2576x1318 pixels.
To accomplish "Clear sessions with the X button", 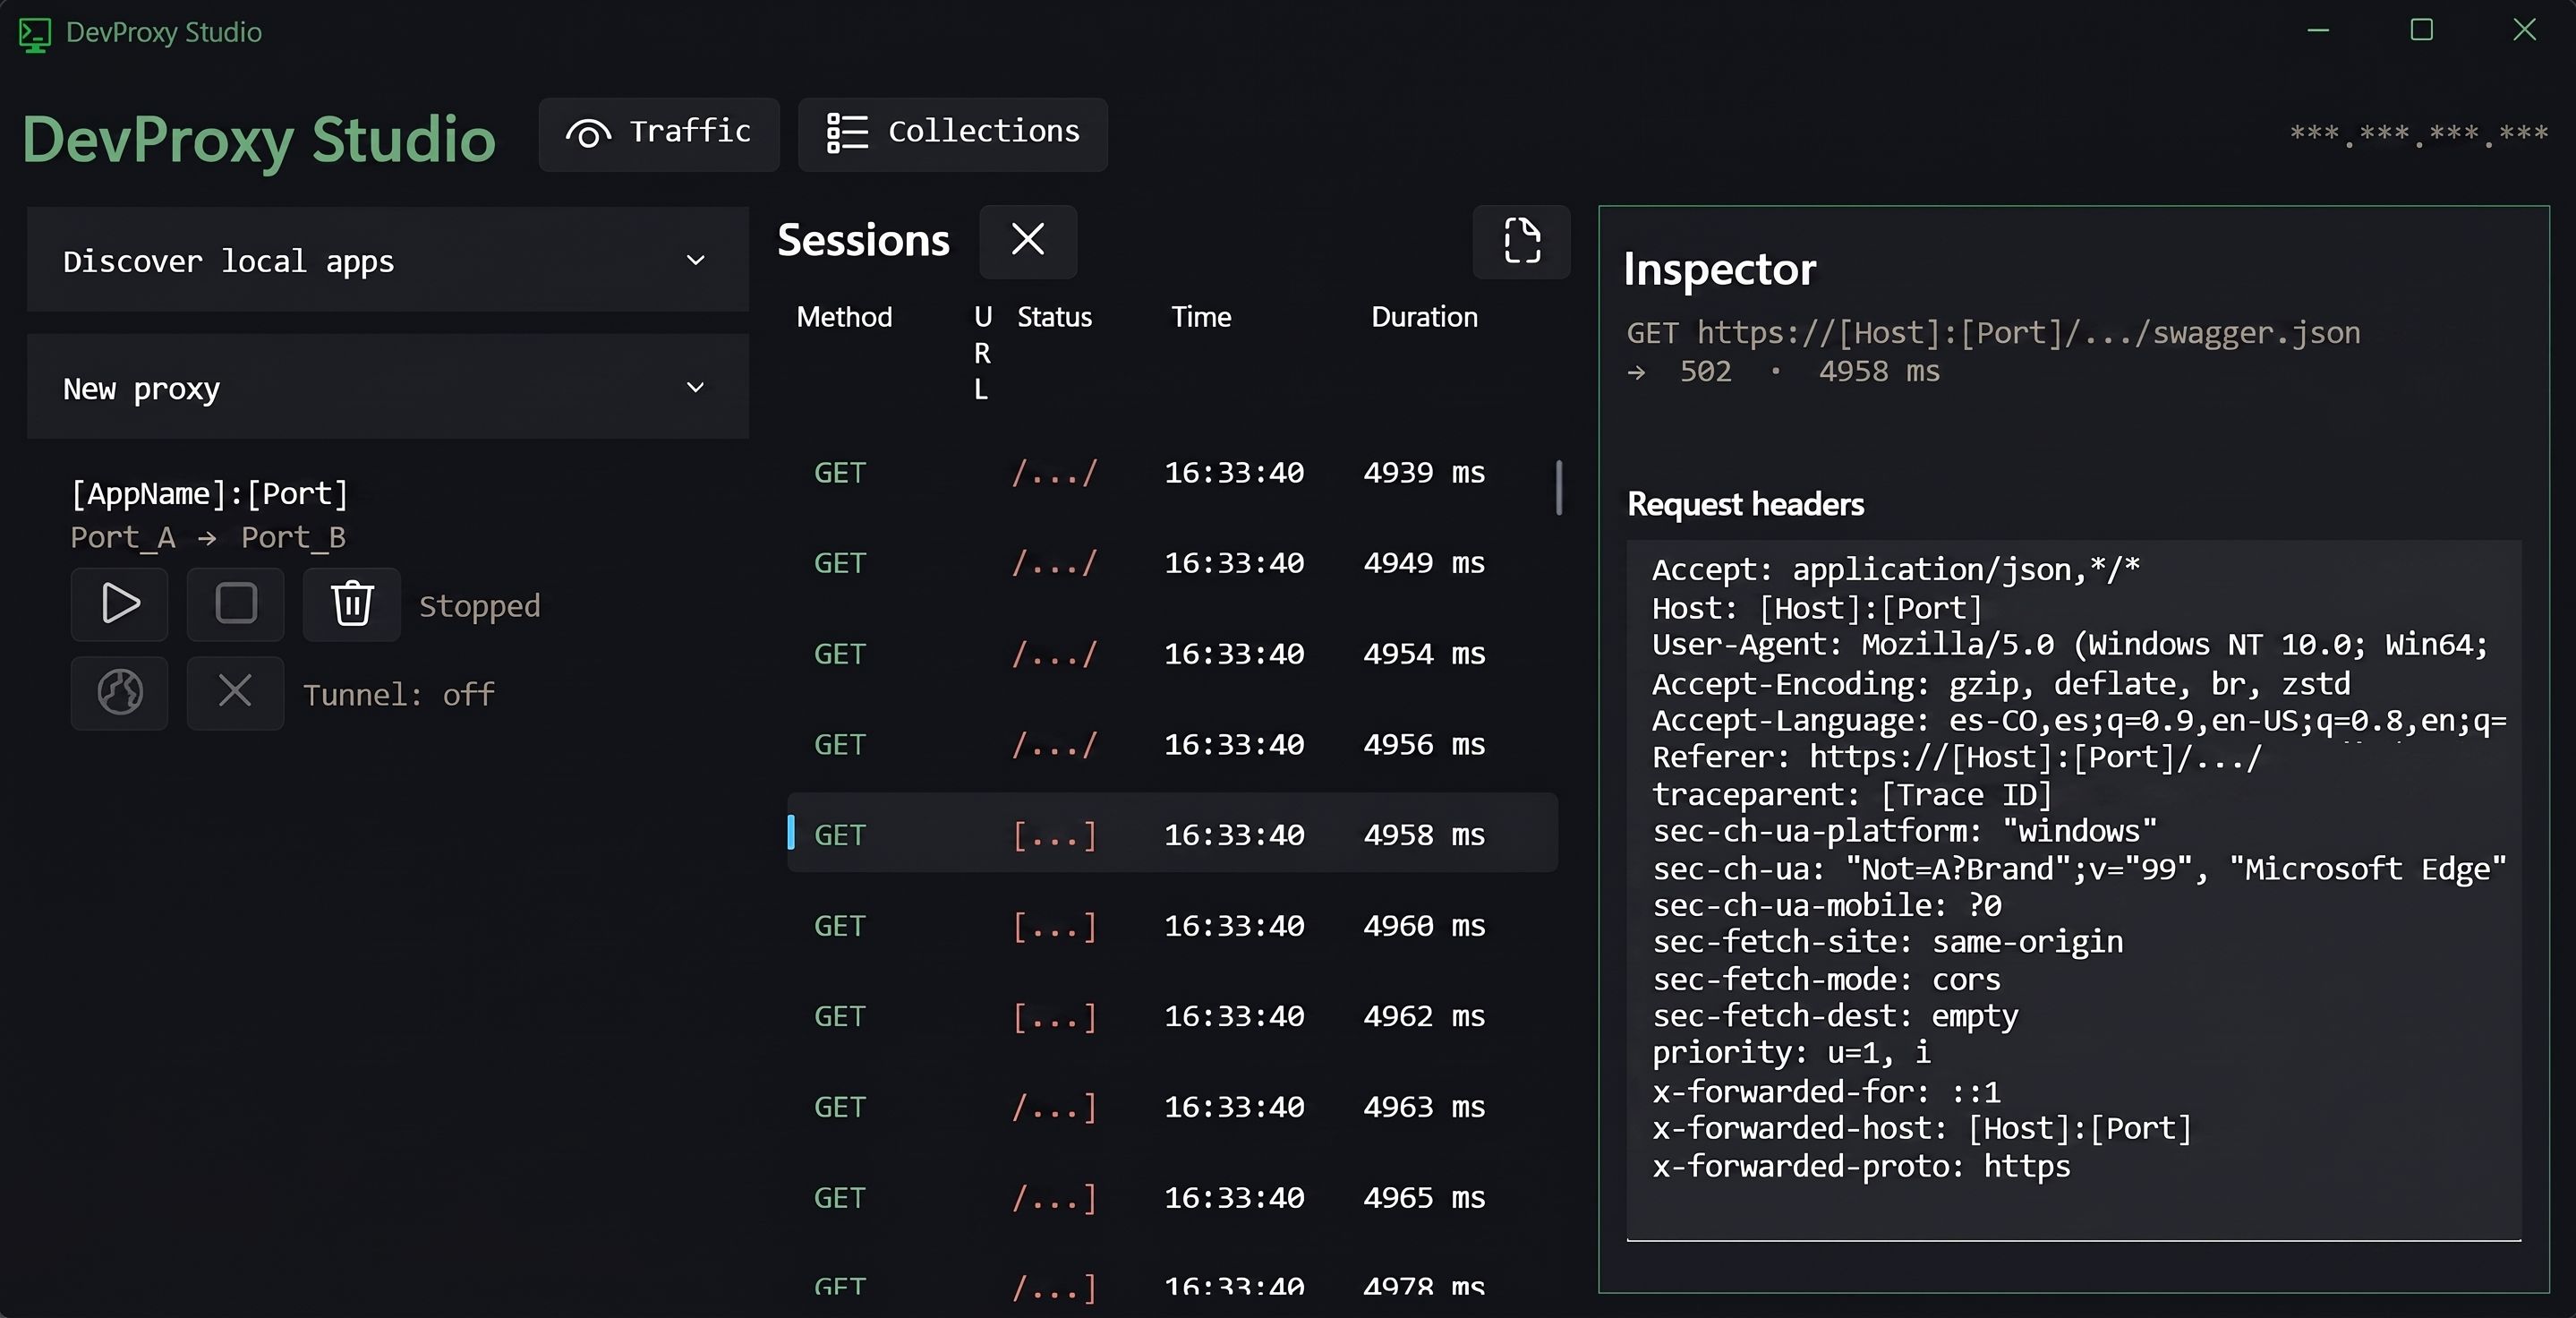I will pyautogui.click(x=1028, y=241).
